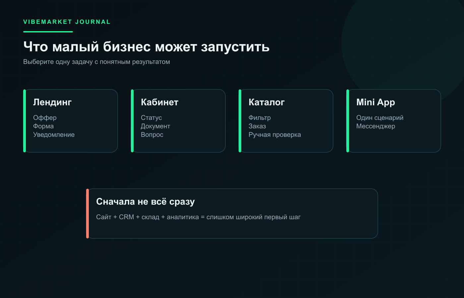Select the Лендинг card title
The image size is (464, 298).
click(52, 102)
